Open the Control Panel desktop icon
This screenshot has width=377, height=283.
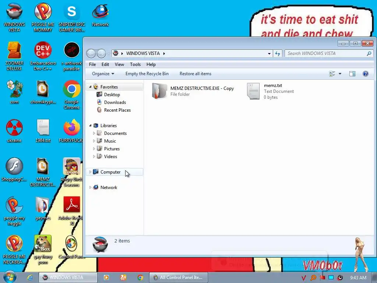click(x=71, y=247)
